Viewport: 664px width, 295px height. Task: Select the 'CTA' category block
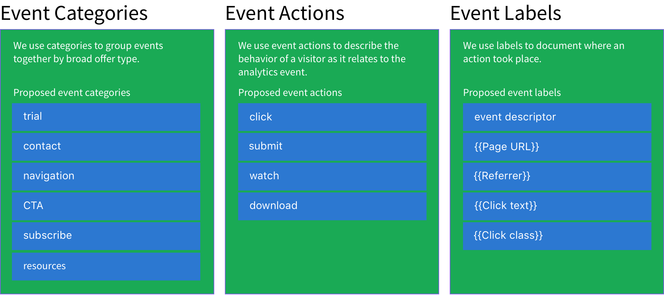point(106,206)
